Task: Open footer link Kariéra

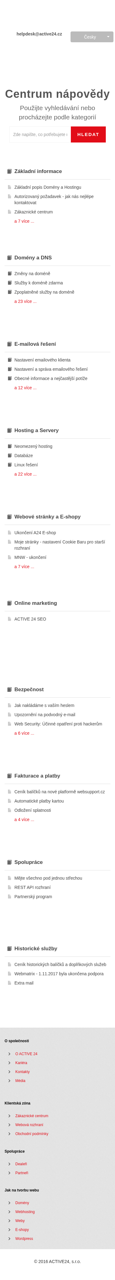Action: click(x=21, y=1063)
